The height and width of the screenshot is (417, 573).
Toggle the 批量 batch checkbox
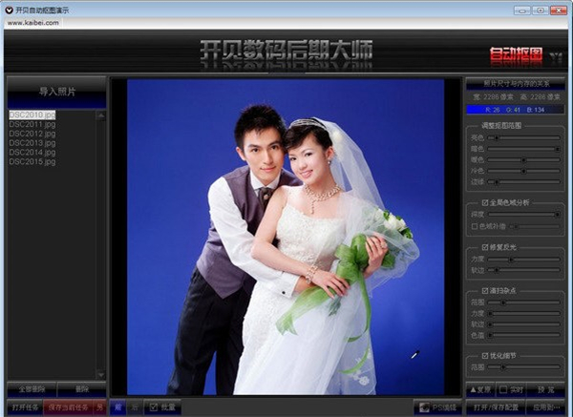[151, 407]
